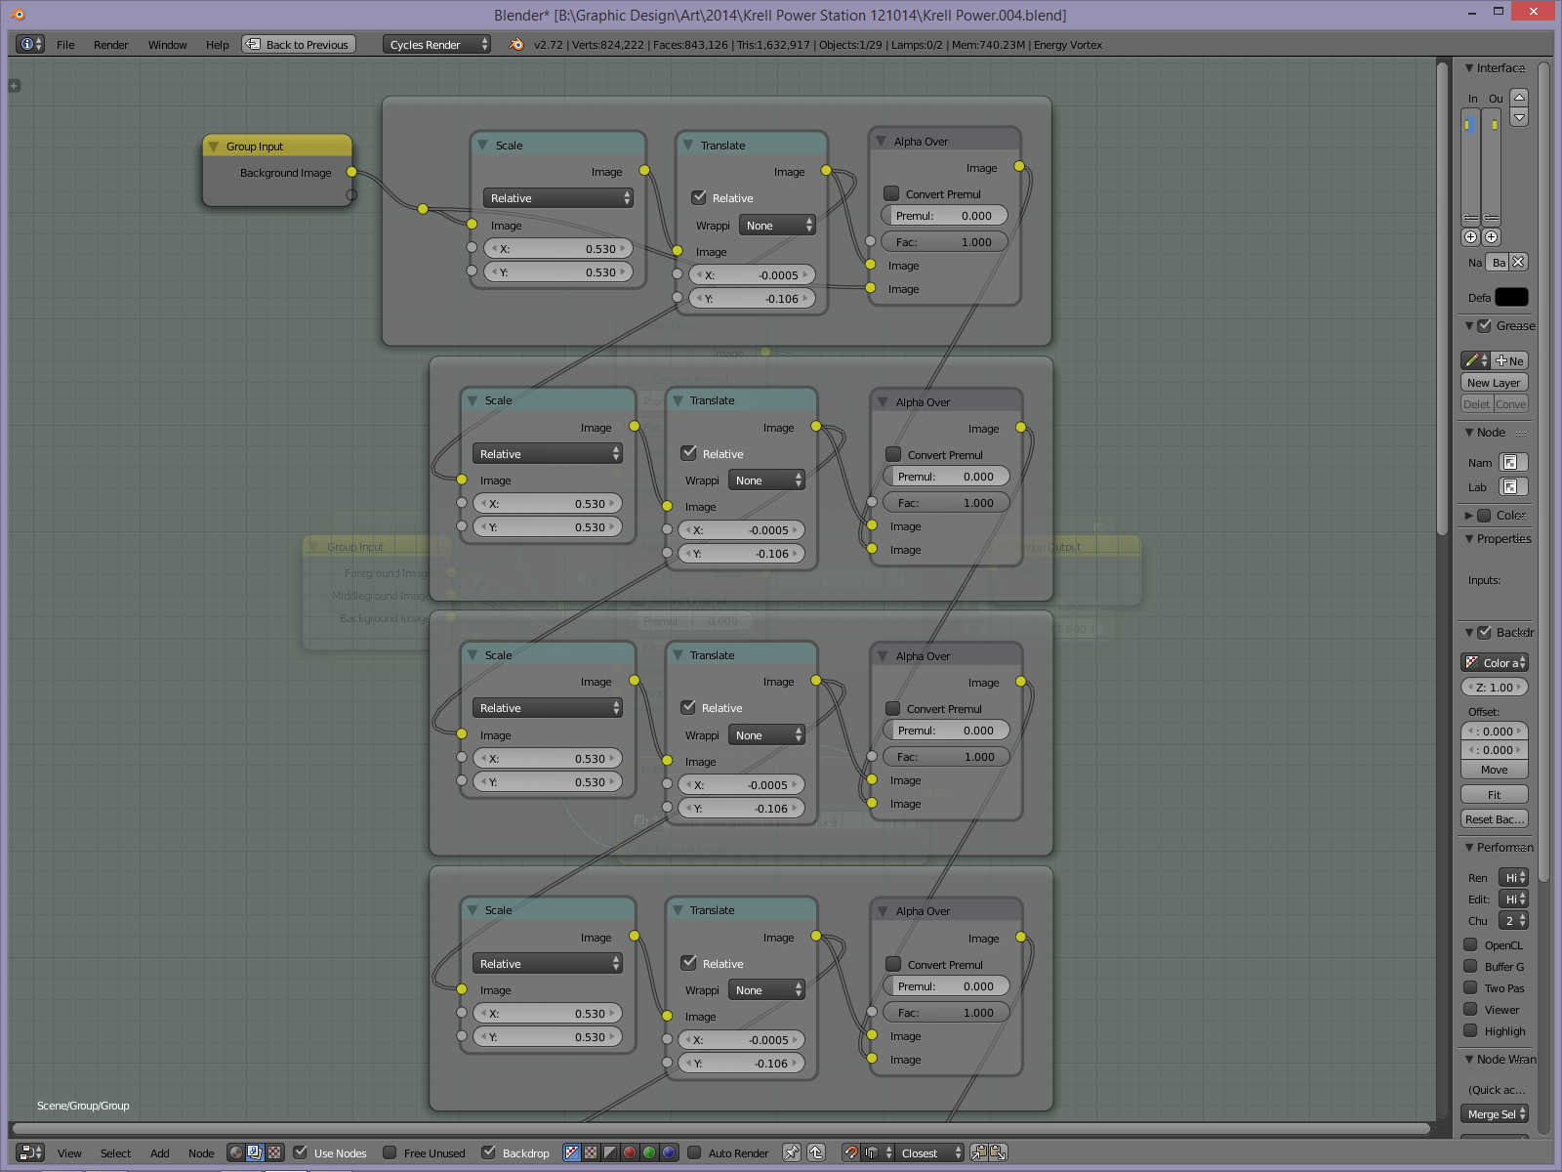
Task: Toggle the pin node tree icon
Action: pyautogui.click(x=792, y=1152)
